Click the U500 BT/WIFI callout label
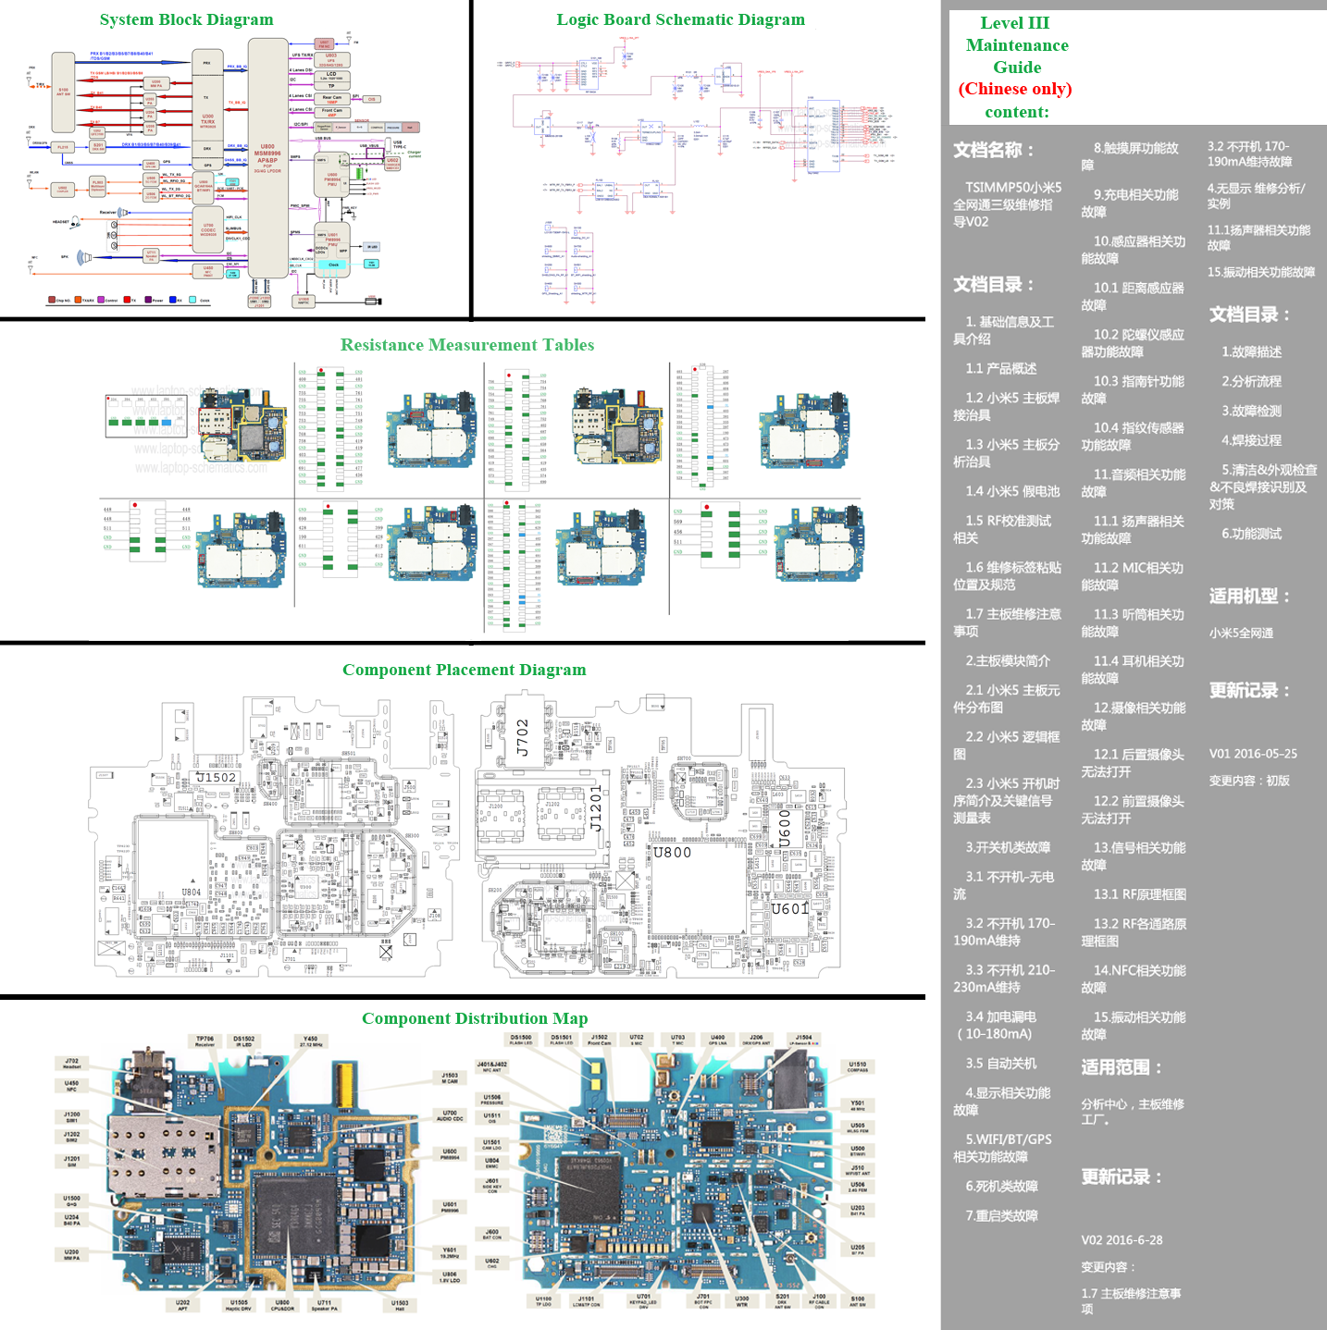The width and height of the screenshot is (1327, 1330). (858, 1151)
